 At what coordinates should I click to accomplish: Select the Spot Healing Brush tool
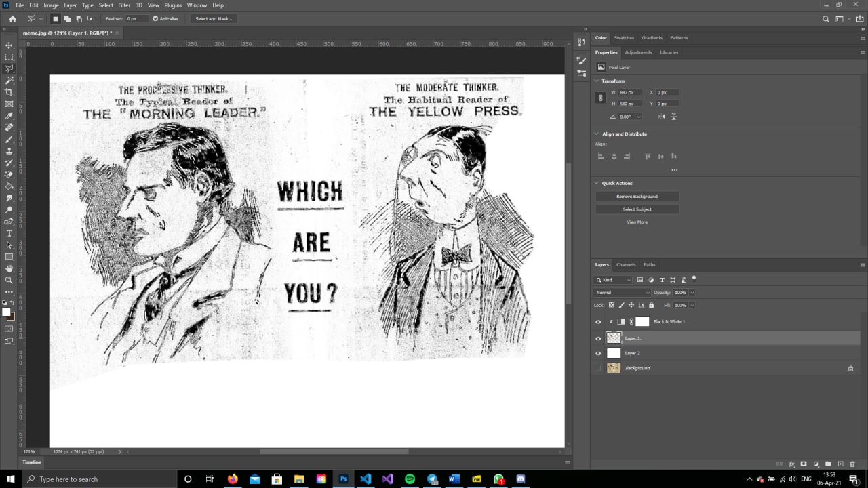(9, 127)
